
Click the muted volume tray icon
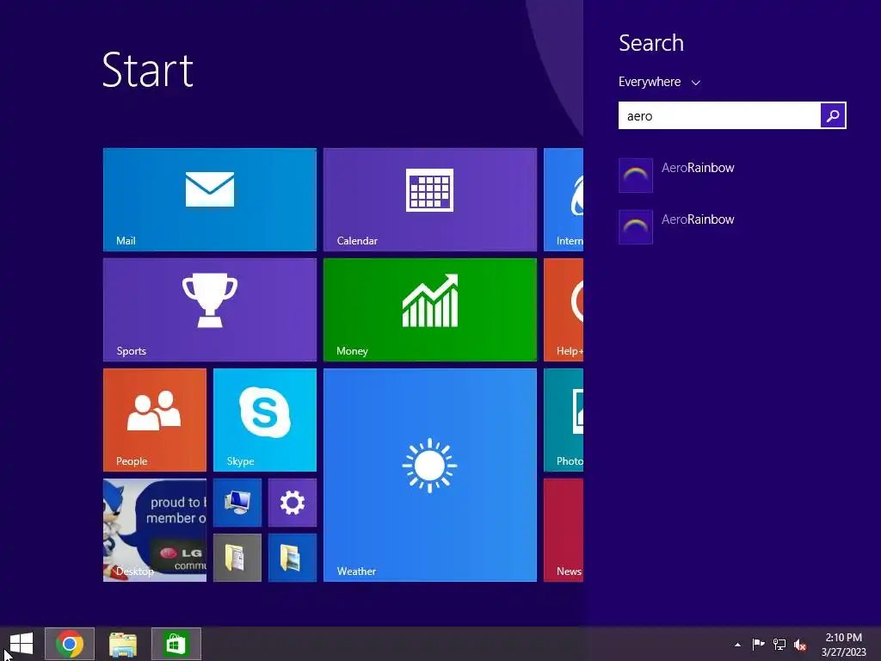[x=800, y=645]
